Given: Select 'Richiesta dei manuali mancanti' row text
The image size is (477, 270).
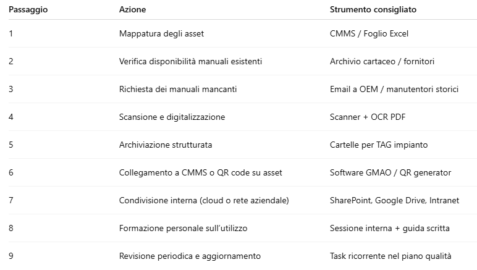Looking at the screenshot, I should (178, 89).
